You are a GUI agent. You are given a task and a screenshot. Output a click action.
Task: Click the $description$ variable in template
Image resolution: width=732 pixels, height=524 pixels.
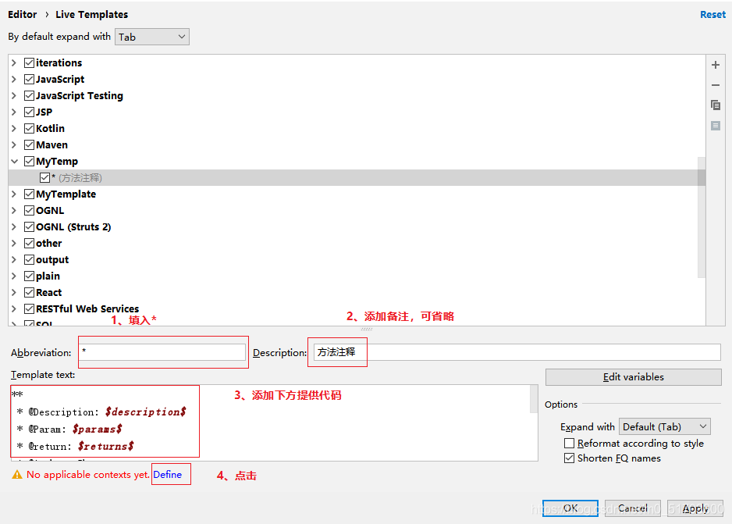(x=146, y=412)
